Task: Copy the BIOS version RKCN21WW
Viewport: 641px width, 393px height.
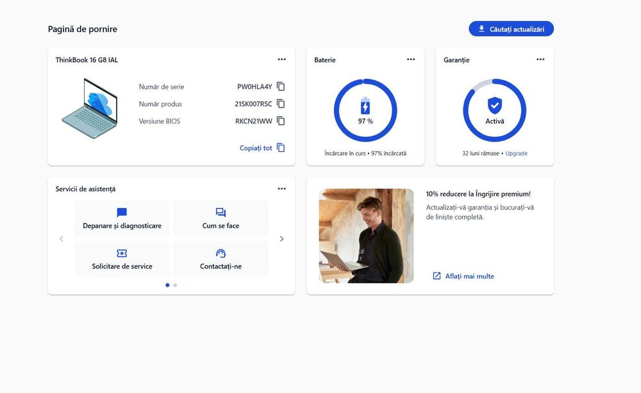Action: [281, 121]
